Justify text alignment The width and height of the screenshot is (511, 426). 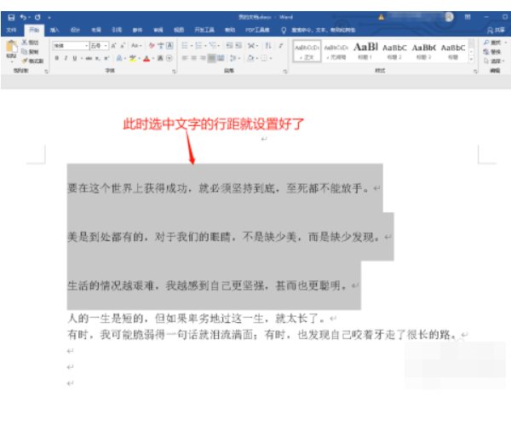tap(211, 58)
